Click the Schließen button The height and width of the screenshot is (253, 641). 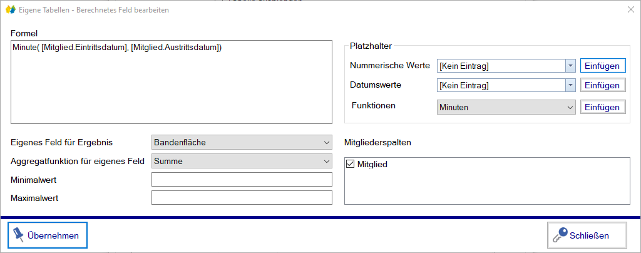click(x=587, y=235)
